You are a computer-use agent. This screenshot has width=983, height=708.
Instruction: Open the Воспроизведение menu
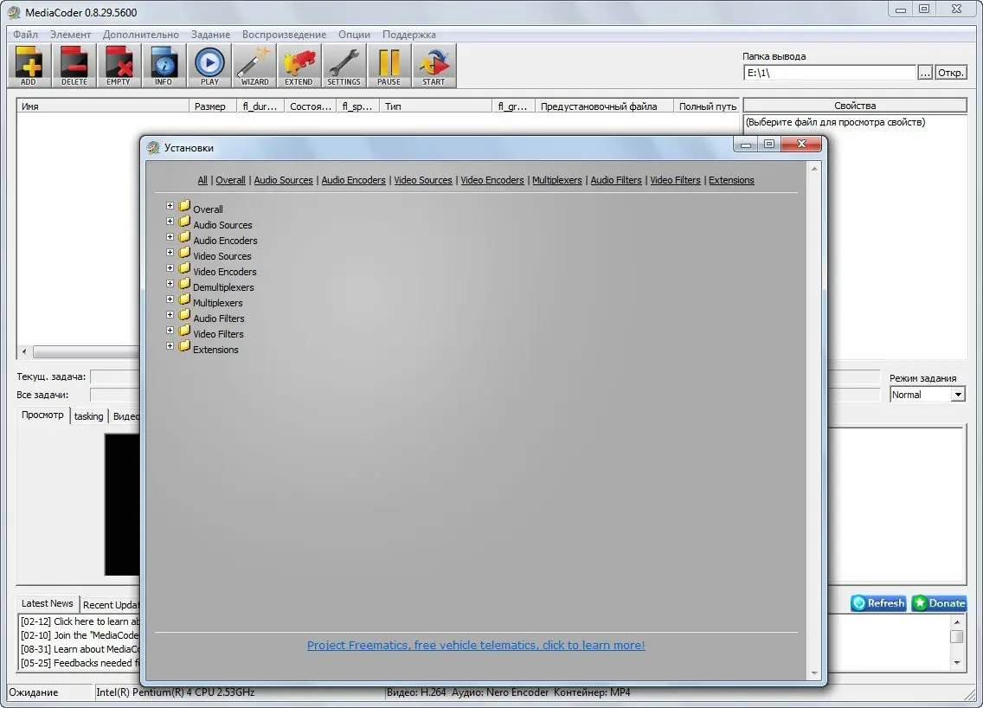coord(284,35)
